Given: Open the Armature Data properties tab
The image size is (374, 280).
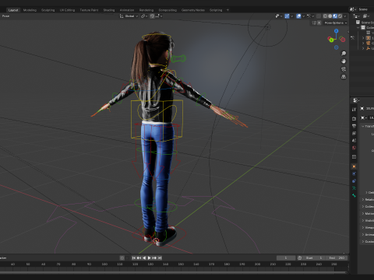Looking at the screenshot, I should pos(354,188).
